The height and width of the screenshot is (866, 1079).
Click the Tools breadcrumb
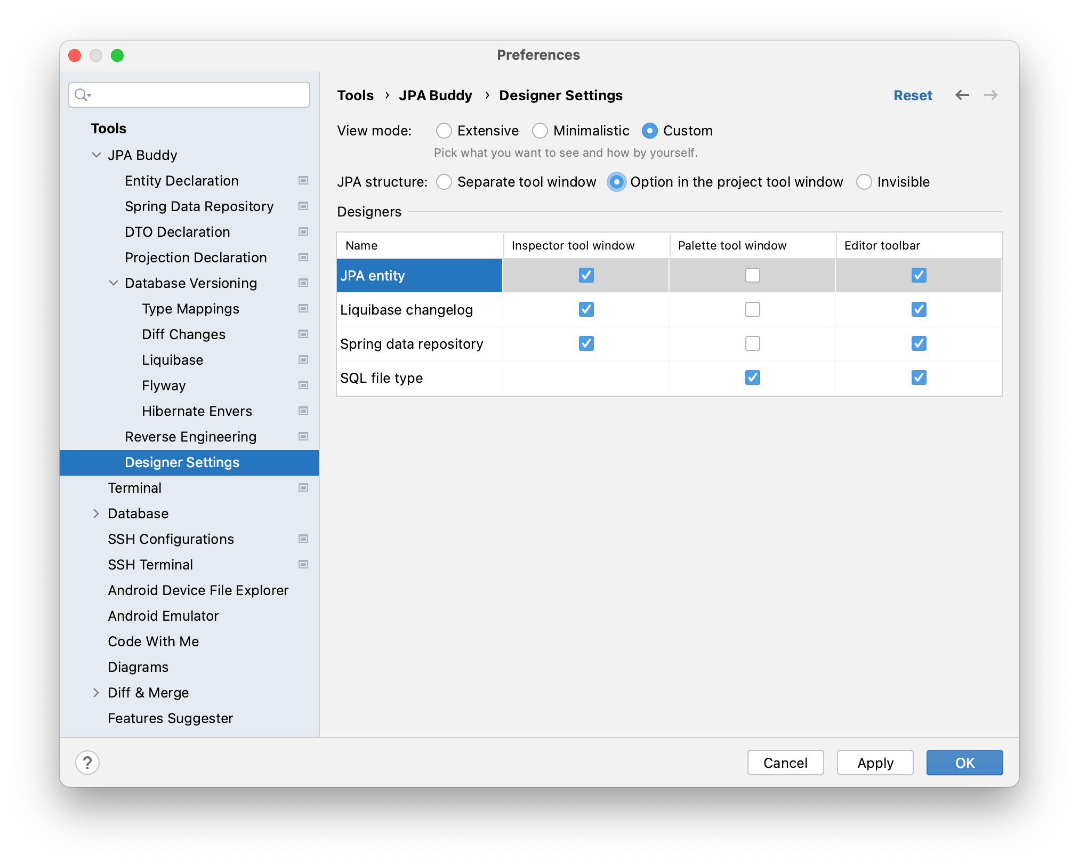click(x=355, y=95)
